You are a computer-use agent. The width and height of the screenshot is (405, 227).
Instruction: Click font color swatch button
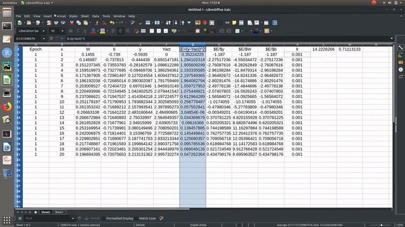coord(93,31)
